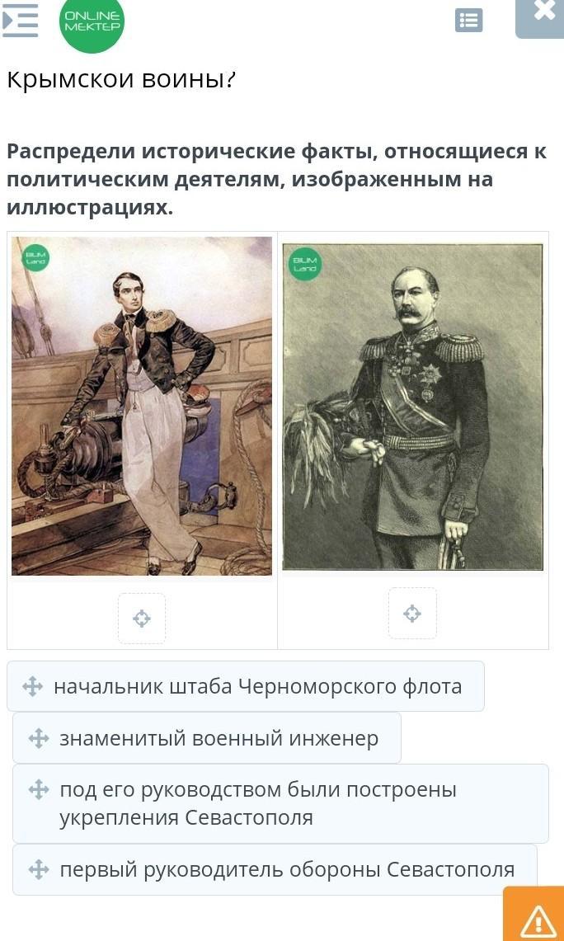Click the 'Крымской войны?' question heading
Image resolution: width=564 pixels, height=941 pixels.
[x=121, y=80]
